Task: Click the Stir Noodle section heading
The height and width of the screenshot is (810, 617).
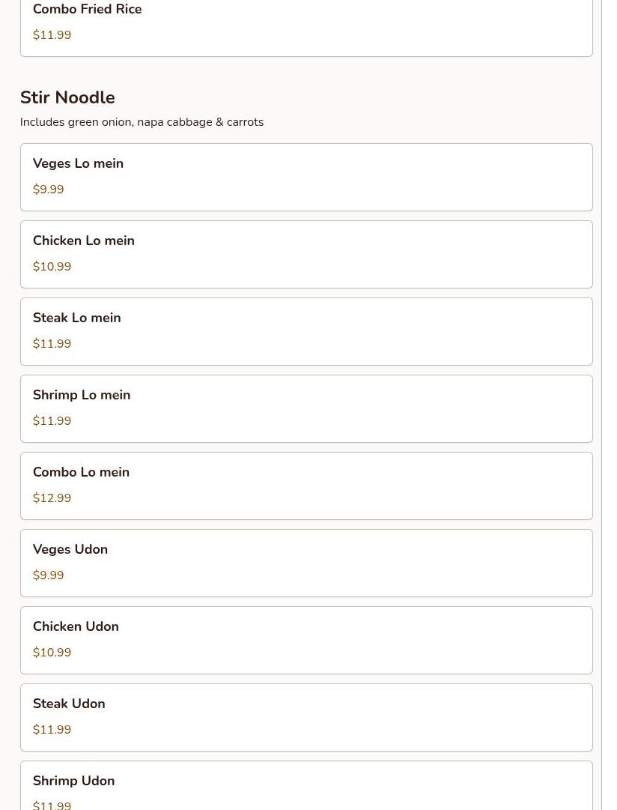Action: (67, 97)
